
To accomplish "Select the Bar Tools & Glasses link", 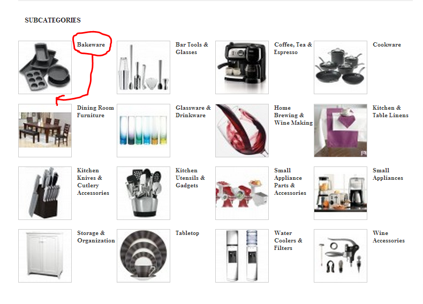I will coord(192,48).
